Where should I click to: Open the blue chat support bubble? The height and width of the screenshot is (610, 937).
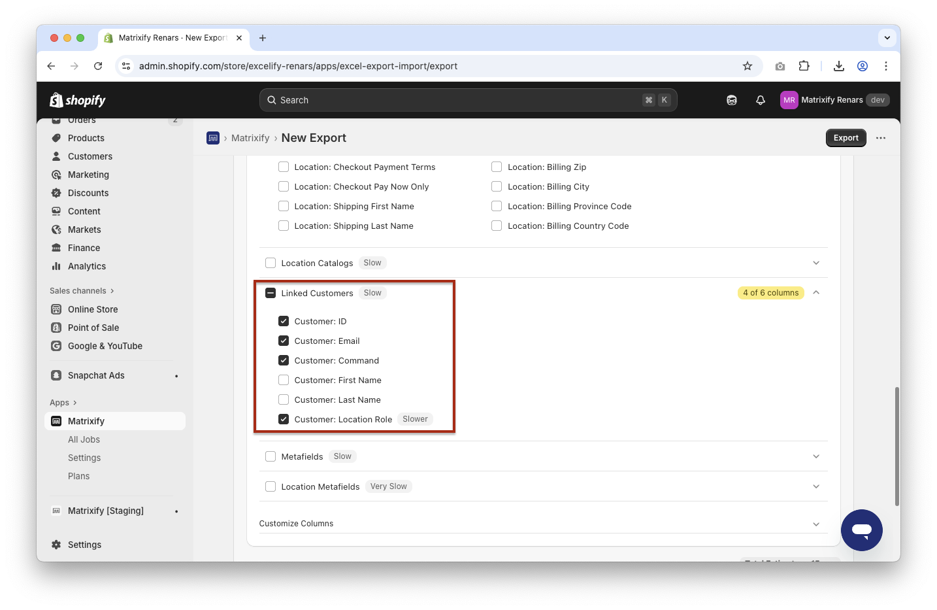(861, 530)
